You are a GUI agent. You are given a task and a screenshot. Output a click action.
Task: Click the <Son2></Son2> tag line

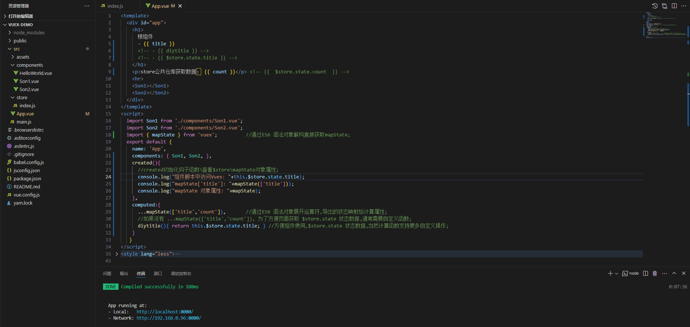pyautogui.click(x=151, y=93)
